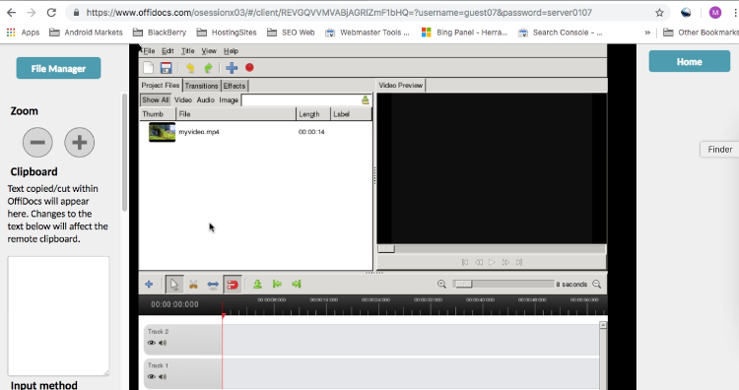739x390 pixels.
Task: Click the OffiDocs zoom in plus button
Action: click(79, 142)
